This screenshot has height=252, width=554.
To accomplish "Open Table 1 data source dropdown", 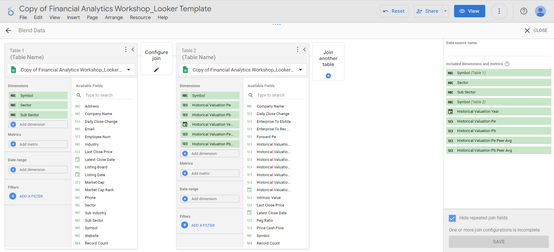I will click(x=129, y=70).
